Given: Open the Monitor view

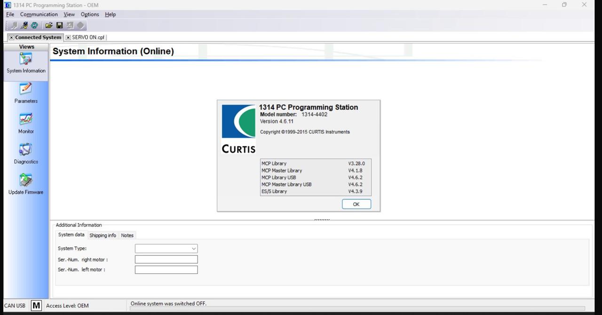Looking at the screenshot, I should pyautogui.click(x=26, y=124).
